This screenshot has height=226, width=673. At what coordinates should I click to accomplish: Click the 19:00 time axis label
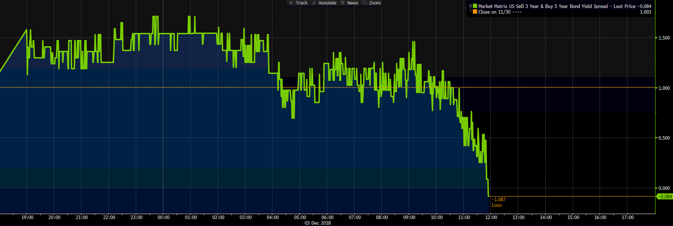(27, 217)
